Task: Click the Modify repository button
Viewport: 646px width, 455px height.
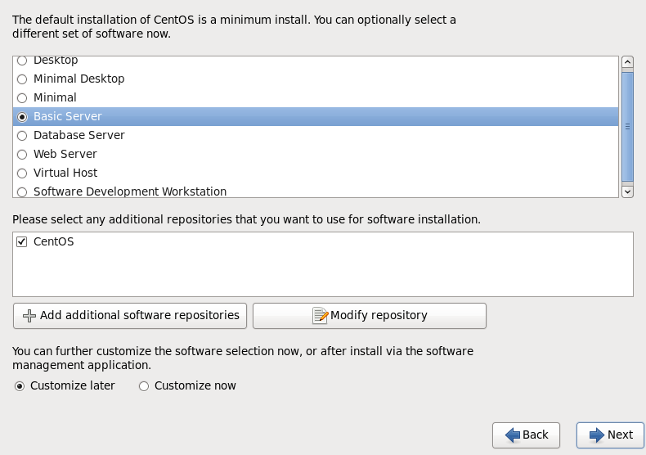Action: click(x=370, y=316)
